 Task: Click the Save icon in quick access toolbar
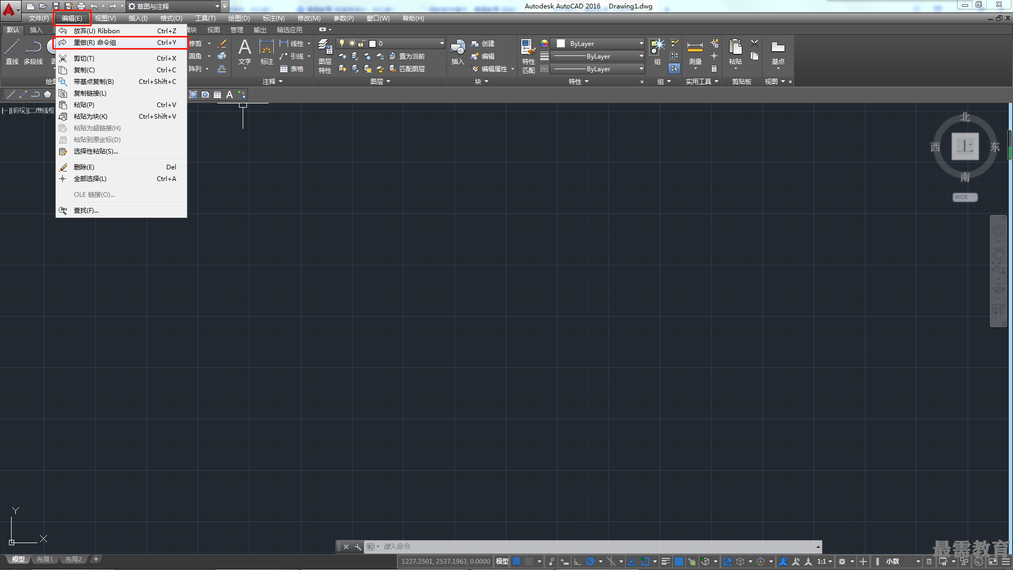pos(56,6)
